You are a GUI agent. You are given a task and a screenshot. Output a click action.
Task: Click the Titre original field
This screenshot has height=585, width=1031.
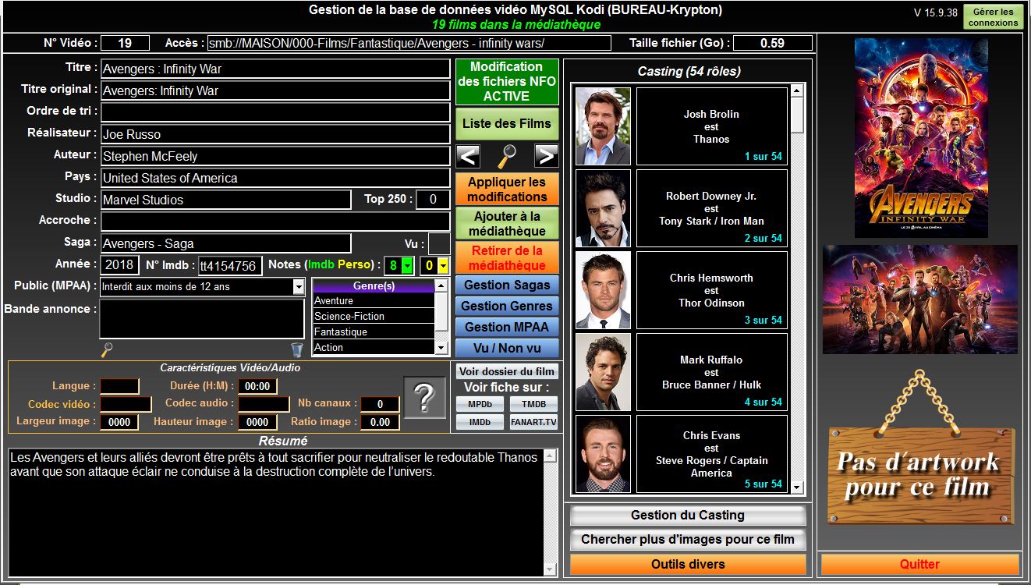pos(275,90)
